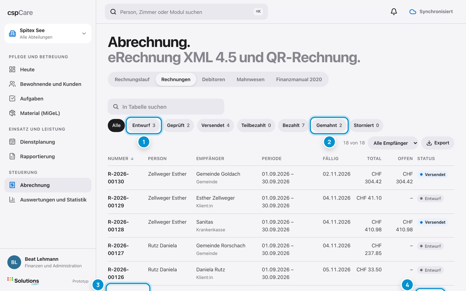The width and height of the screenshot is (466, 291).
Task: Click recipient Sanitas in invoice R-2026-00128
Action: point(205,222)
